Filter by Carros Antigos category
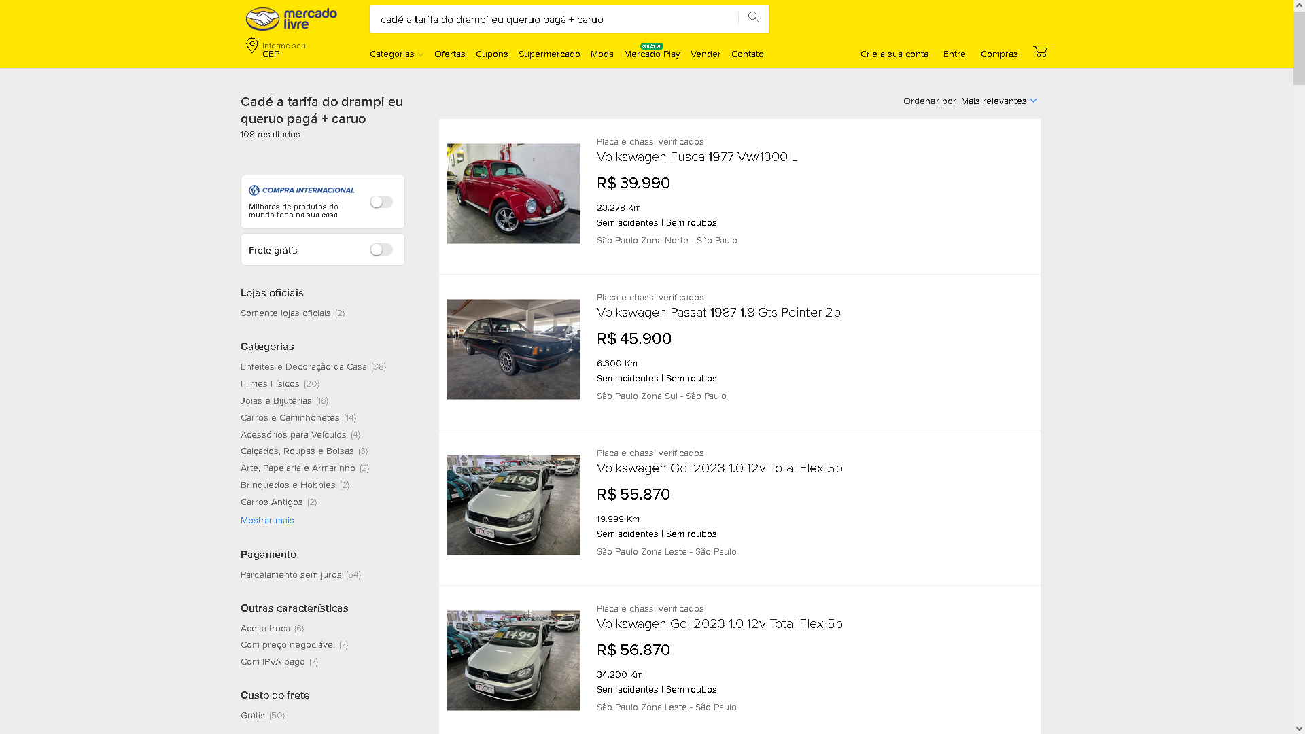 279,502
